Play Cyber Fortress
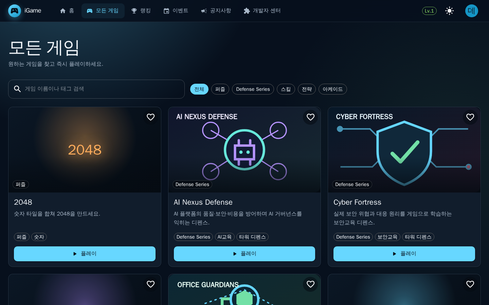This screenshot has height=305, width=489. (404, 254)
